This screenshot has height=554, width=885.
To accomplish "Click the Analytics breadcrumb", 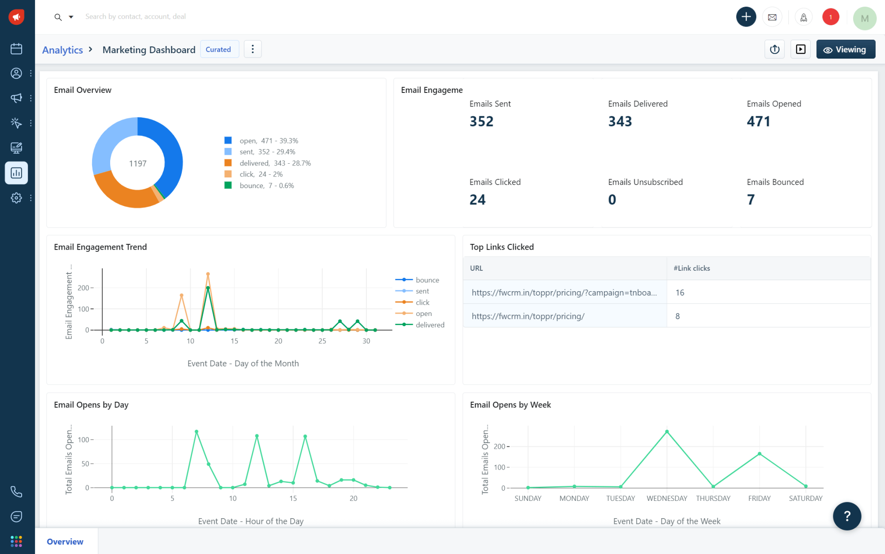I will (62, 50).
